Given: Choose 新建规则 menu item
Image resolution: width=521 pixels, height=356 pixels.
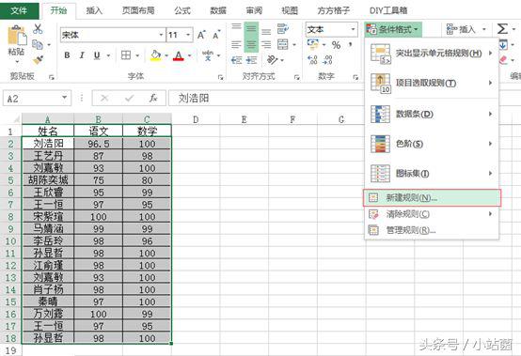Looking at the screenshot, I should click(x=432, y=198).
